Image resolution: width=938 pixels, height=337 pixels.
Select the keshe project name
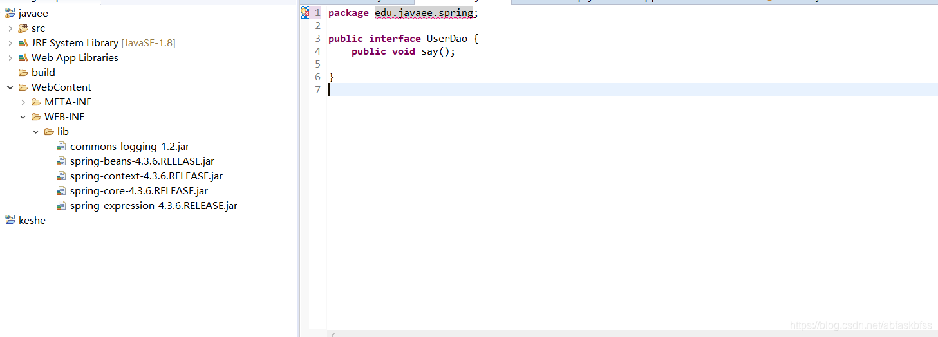tap(32, 220)
